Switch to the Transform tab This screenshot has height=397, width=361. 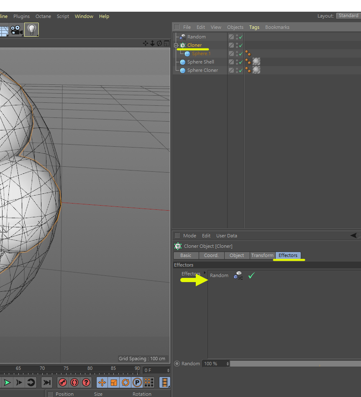[x=262, y=255]
